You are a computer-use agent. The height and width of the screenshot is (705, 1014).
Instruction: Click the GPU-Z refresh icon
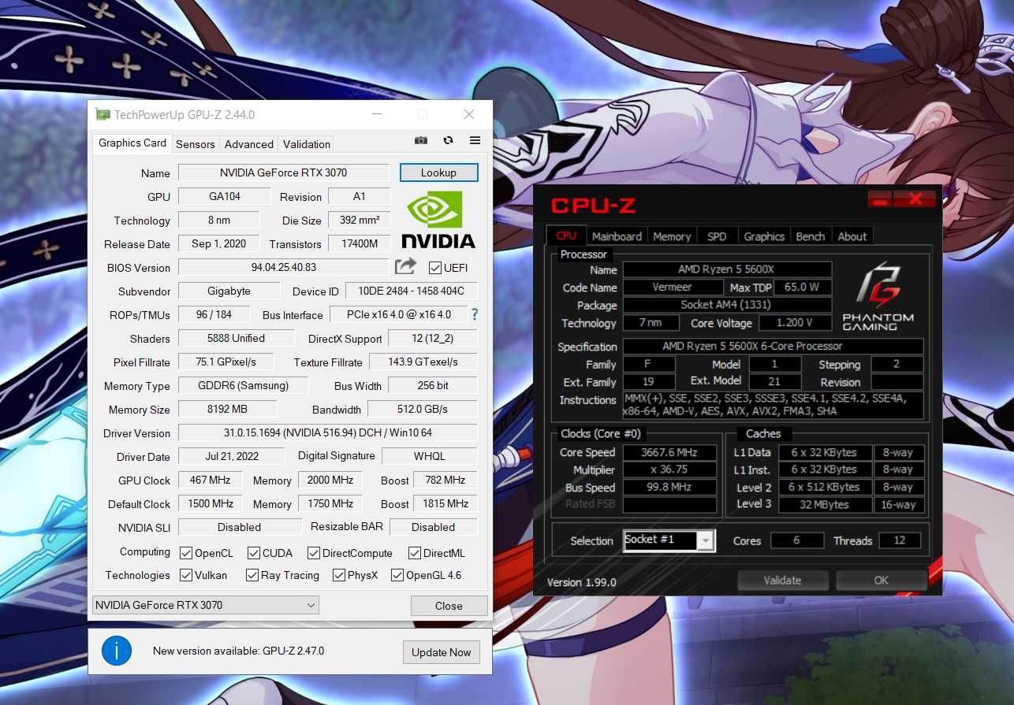pyautogui.click(x=448, y=140)
